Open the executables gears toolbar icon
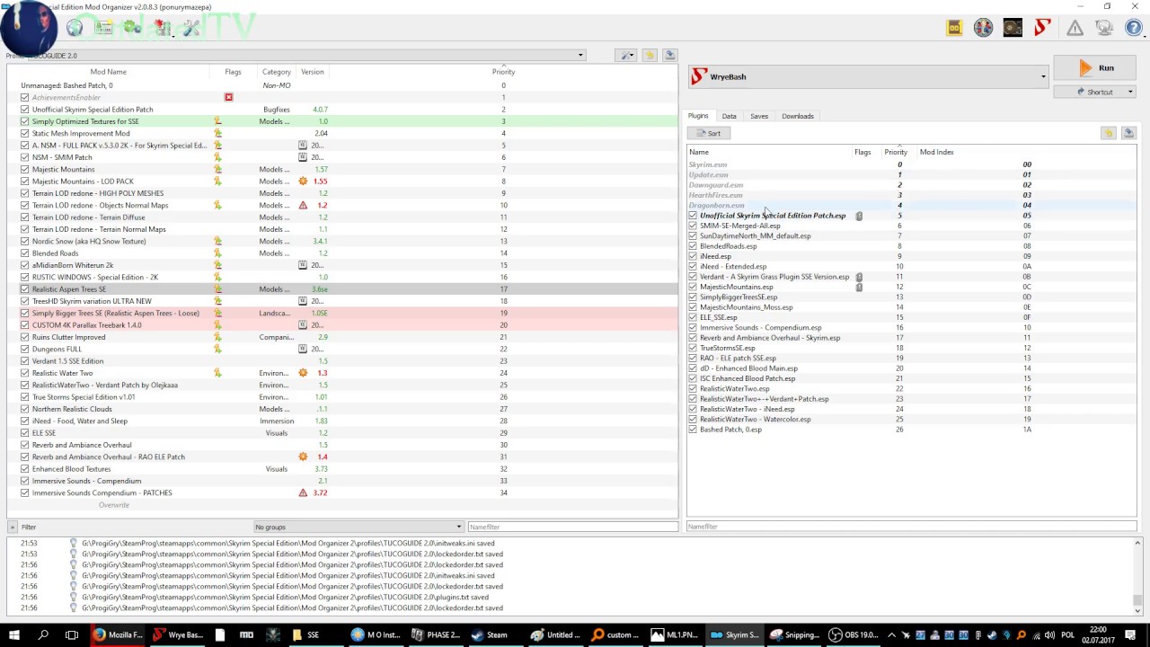This screenshot has width=1150, height=647. click(133, 28)
